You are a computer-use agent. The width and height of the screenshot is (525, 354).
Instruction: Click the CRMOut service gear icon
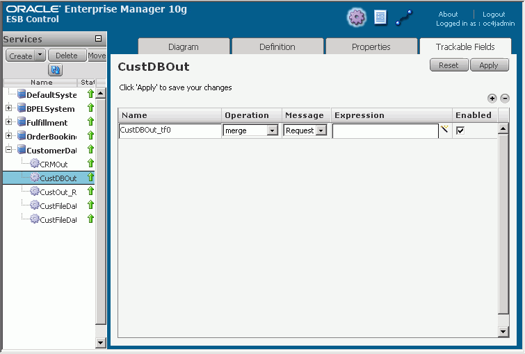(35, 163)
